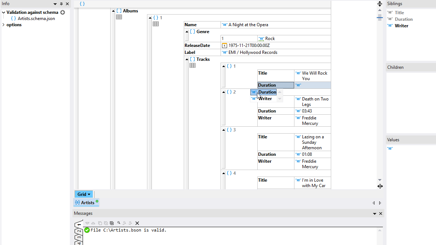The image size is (436, 245).
Task: Click the scroll down arrow of main grid
Action: coord(380,180)
